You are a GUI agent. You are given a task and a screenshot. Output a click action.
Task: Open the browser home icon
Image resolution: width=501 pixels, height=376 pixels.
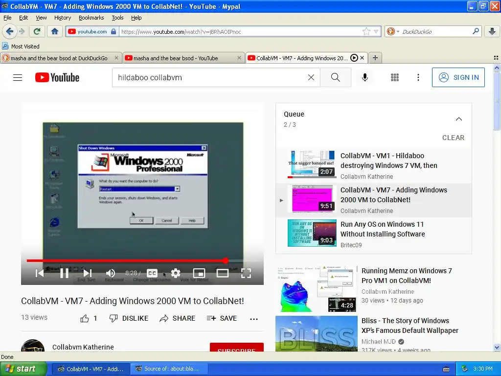pyautogui.click(x=55, y=31)
